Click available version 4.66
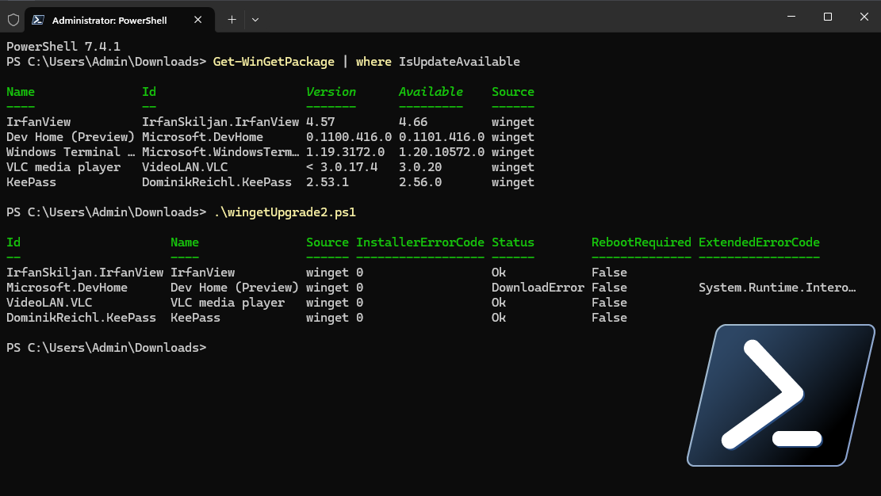The width and height of the screenshot is (881, 496). point(413,122)
